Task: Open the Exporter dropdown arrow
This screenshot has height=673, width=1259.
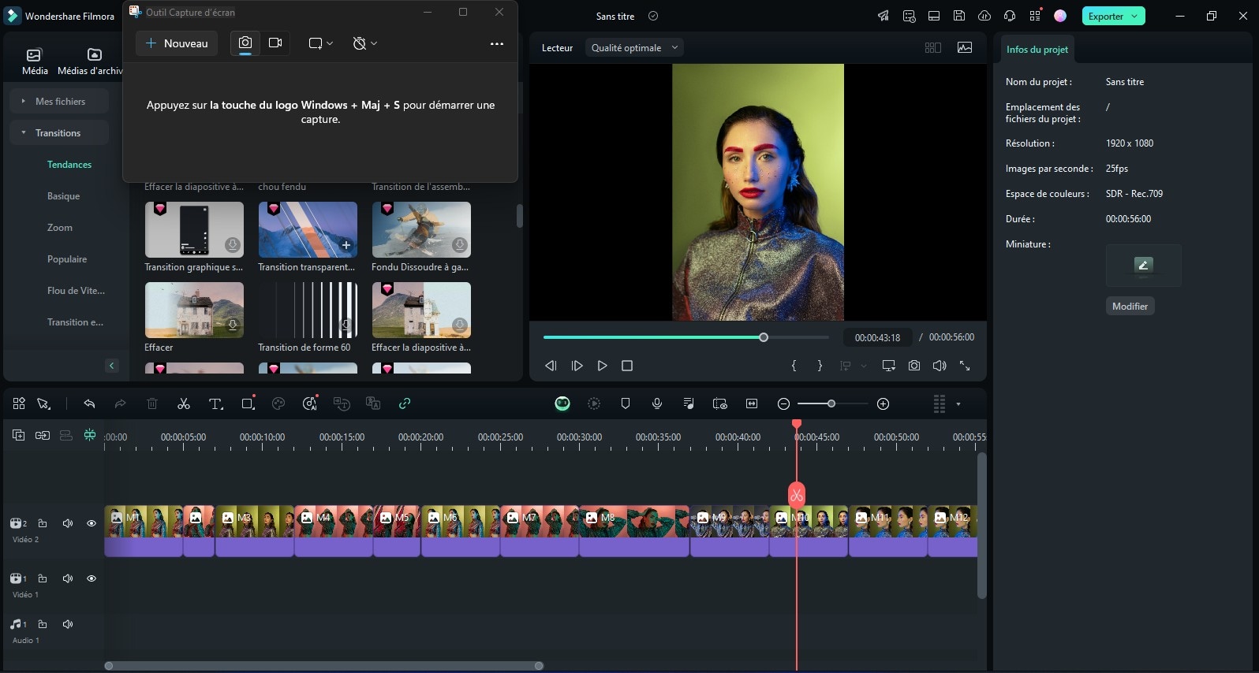Action: pos(1134,16)
